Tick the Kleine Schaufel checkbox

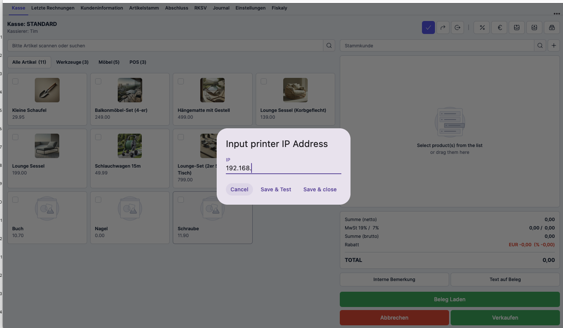click(15, 81)
